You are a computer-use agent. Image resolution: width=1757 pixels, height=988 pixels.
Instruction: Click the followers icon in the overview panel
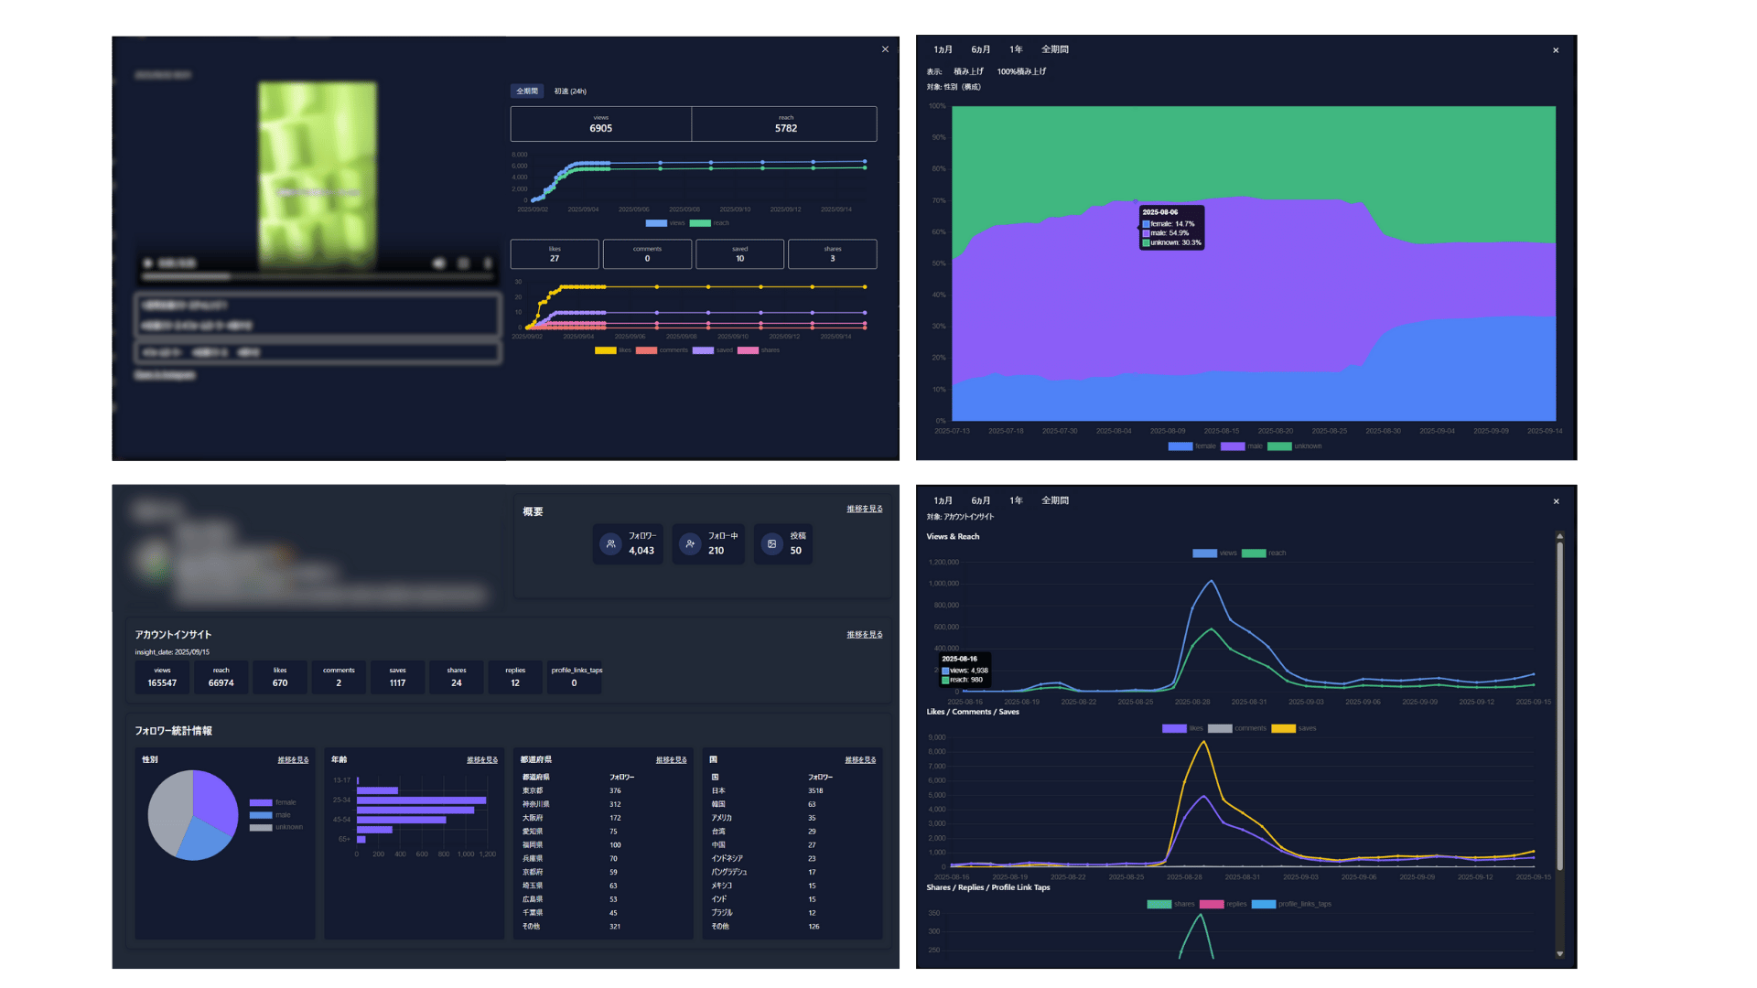[610, 543]
